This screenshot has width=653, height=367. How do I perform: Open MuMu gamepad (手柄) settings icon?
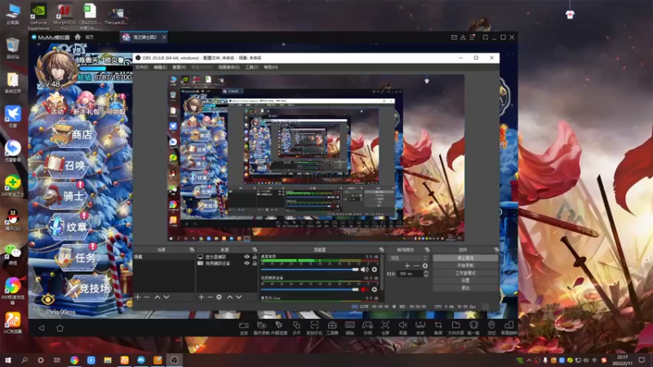(x=367, y=325)
